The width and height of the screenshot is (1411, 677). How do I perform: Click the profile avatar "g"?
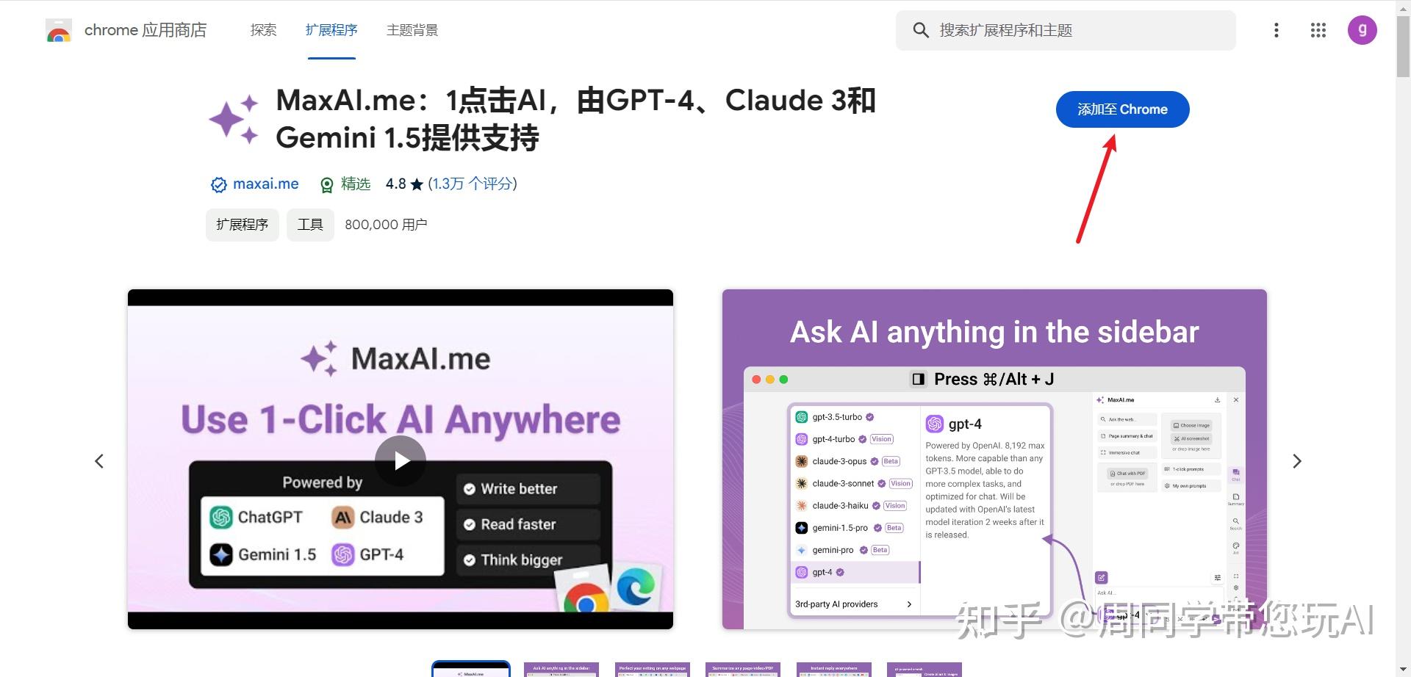point(1363,30)
